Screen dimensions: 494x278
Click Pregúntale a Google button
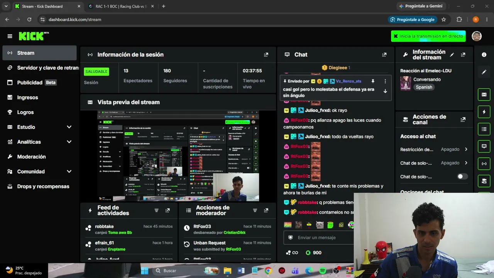[413, 19]
